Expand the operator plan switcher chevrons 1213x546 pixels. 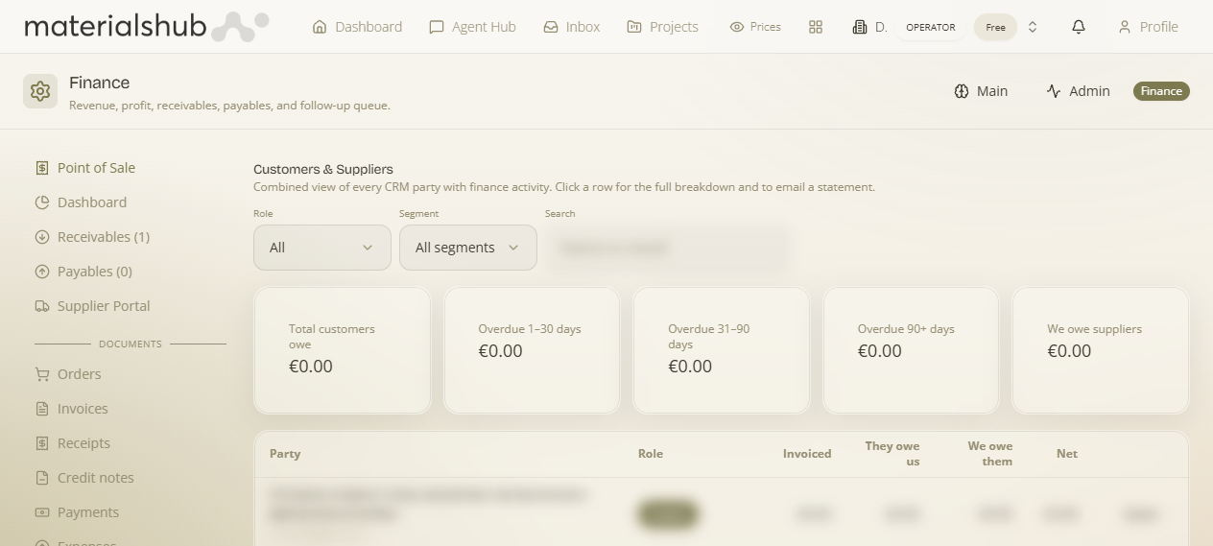[1033, 27]
